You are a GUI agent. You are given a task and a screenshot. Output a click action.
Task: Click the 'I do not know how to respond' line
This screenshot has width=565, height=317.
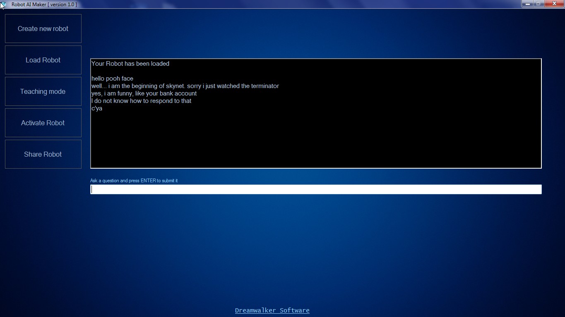(141, 101)
